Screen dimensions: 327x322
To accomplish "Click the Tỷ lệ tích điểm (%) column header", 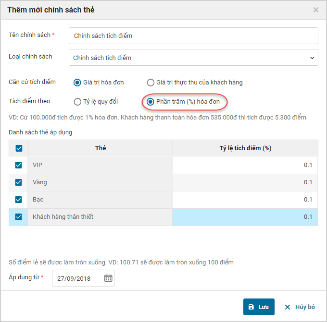I will coord(245,148).
